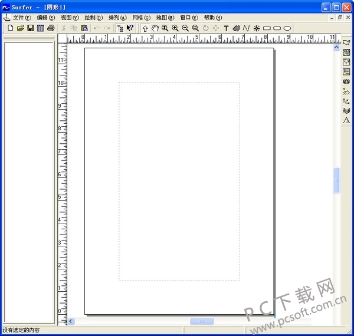Screen dimensions: 354x336
Task: Maximize the Surfer application window
Action: click(336, 8)
